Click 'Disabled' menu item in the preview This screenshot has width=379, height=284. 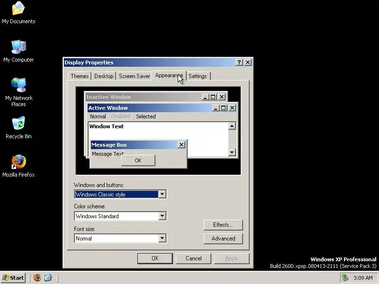(x=121, y=116)
